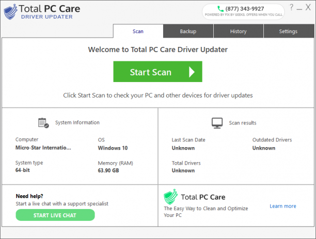Click the Unknown value under Last Scan Date
The width and height of the screenshot is (316, 239).
click(183, 148)
